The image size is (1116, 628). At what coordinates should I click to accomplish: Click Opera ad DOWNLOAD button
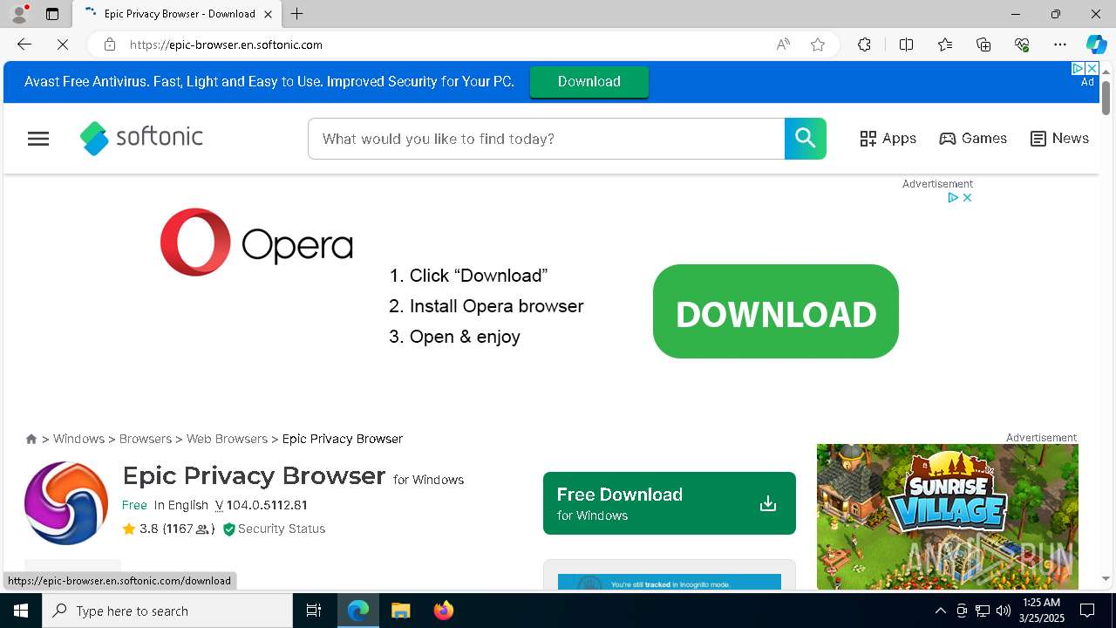tap(776, 311)
